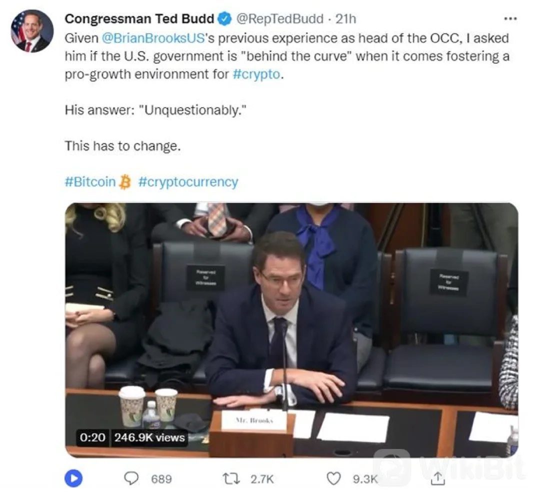Screen dimensions: 535x498
Task: Open the @BrianBrooksUS mention link
Action: point(153,38)
